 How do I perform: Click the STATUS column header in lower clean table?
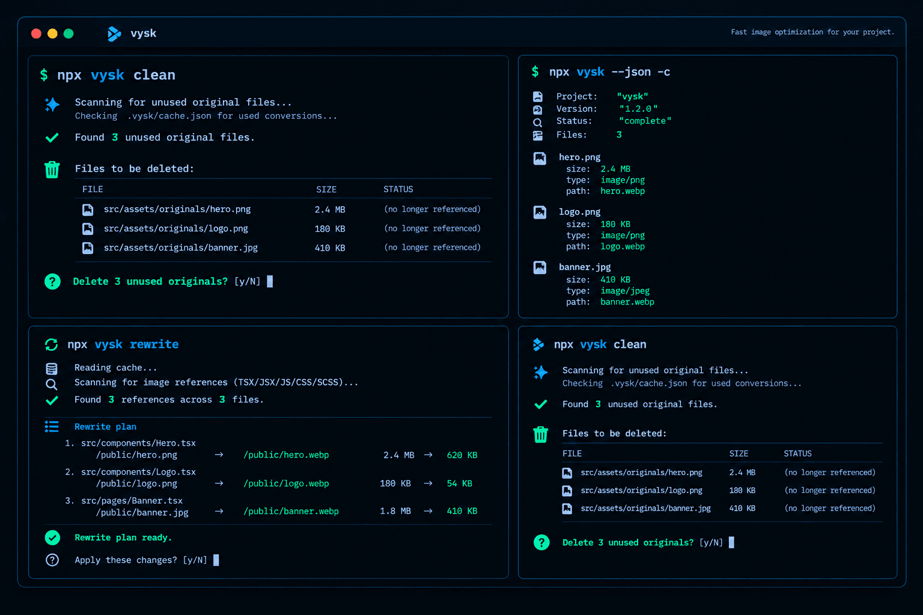pos(797,453)
